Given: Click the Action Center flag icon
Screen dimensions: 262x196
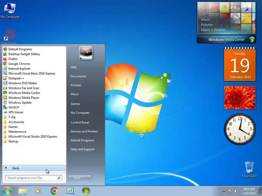Looking at the screenshot, I should tap(230, 191).
